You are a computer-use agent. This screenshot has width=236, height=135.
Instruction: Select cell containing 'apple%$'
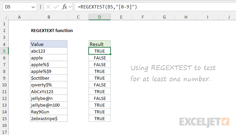click(x=49, y=64)
